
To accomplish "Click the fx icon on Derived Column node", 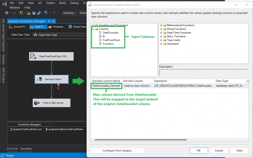I will click(39, 79).
